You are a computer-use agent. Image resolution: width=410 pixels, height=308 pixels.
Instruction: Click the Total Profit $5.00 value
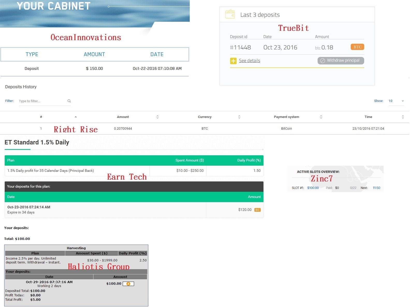35,300
